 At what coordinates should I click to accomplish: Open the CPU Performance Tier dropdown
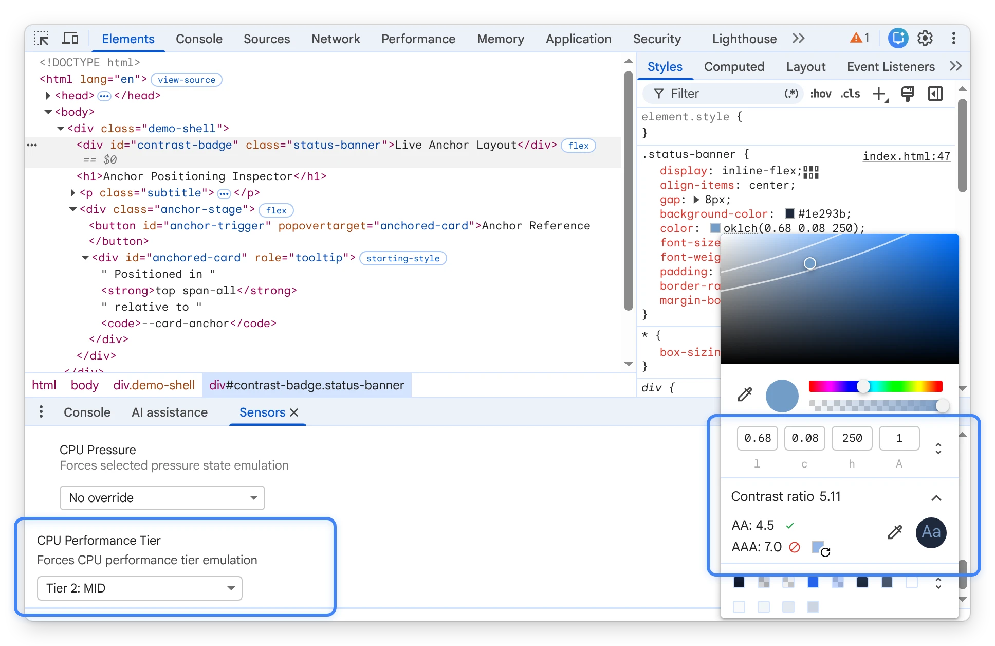pos(140,588)
